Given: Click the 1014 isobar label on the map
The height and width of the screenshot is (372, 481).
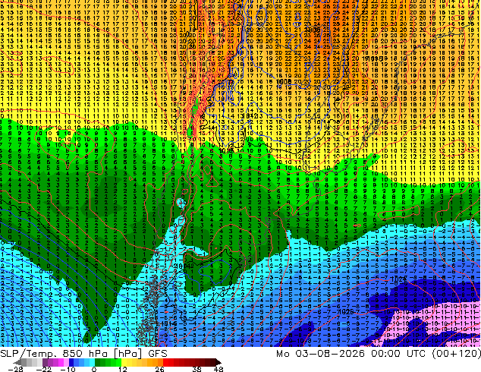Looking at the screenshot, I should (x=168, y=323).
